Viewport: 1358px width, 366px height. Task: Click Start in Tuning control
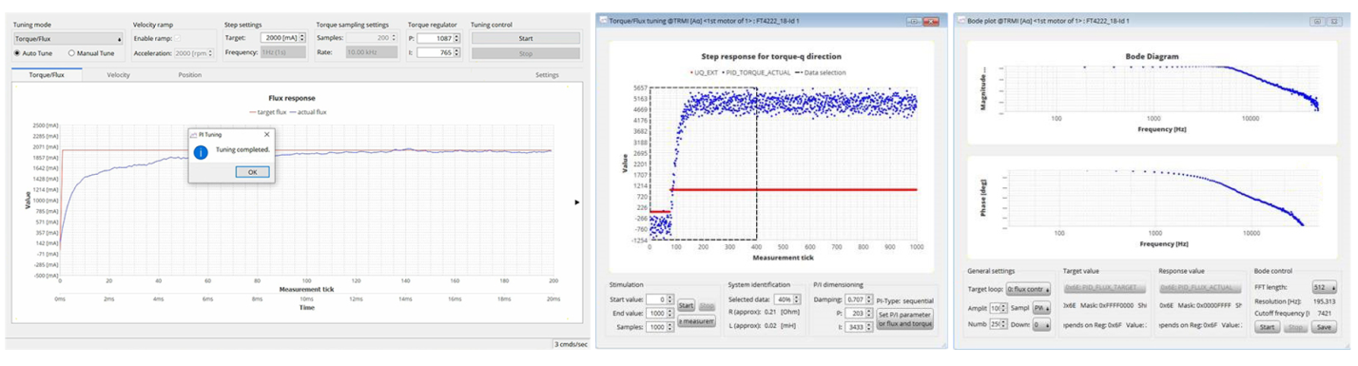click(x=525, y=38)
